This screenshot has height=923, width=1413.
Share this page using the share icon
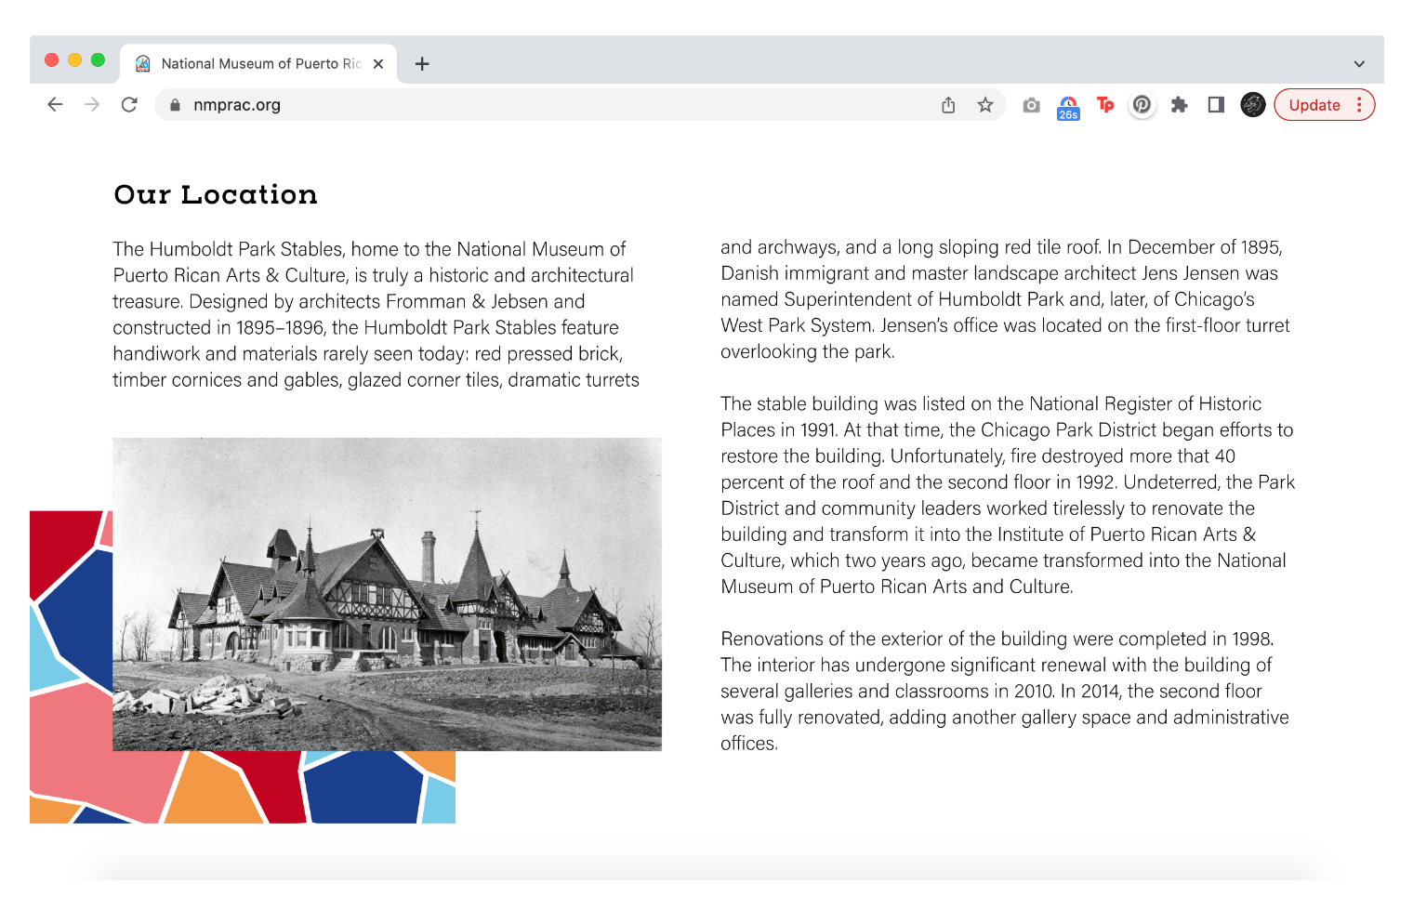948,105
